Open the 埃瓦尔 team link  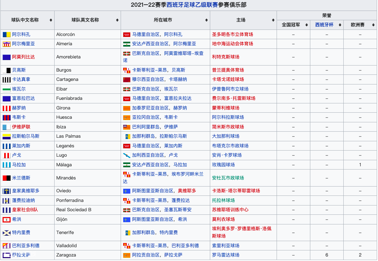point(19,89)
